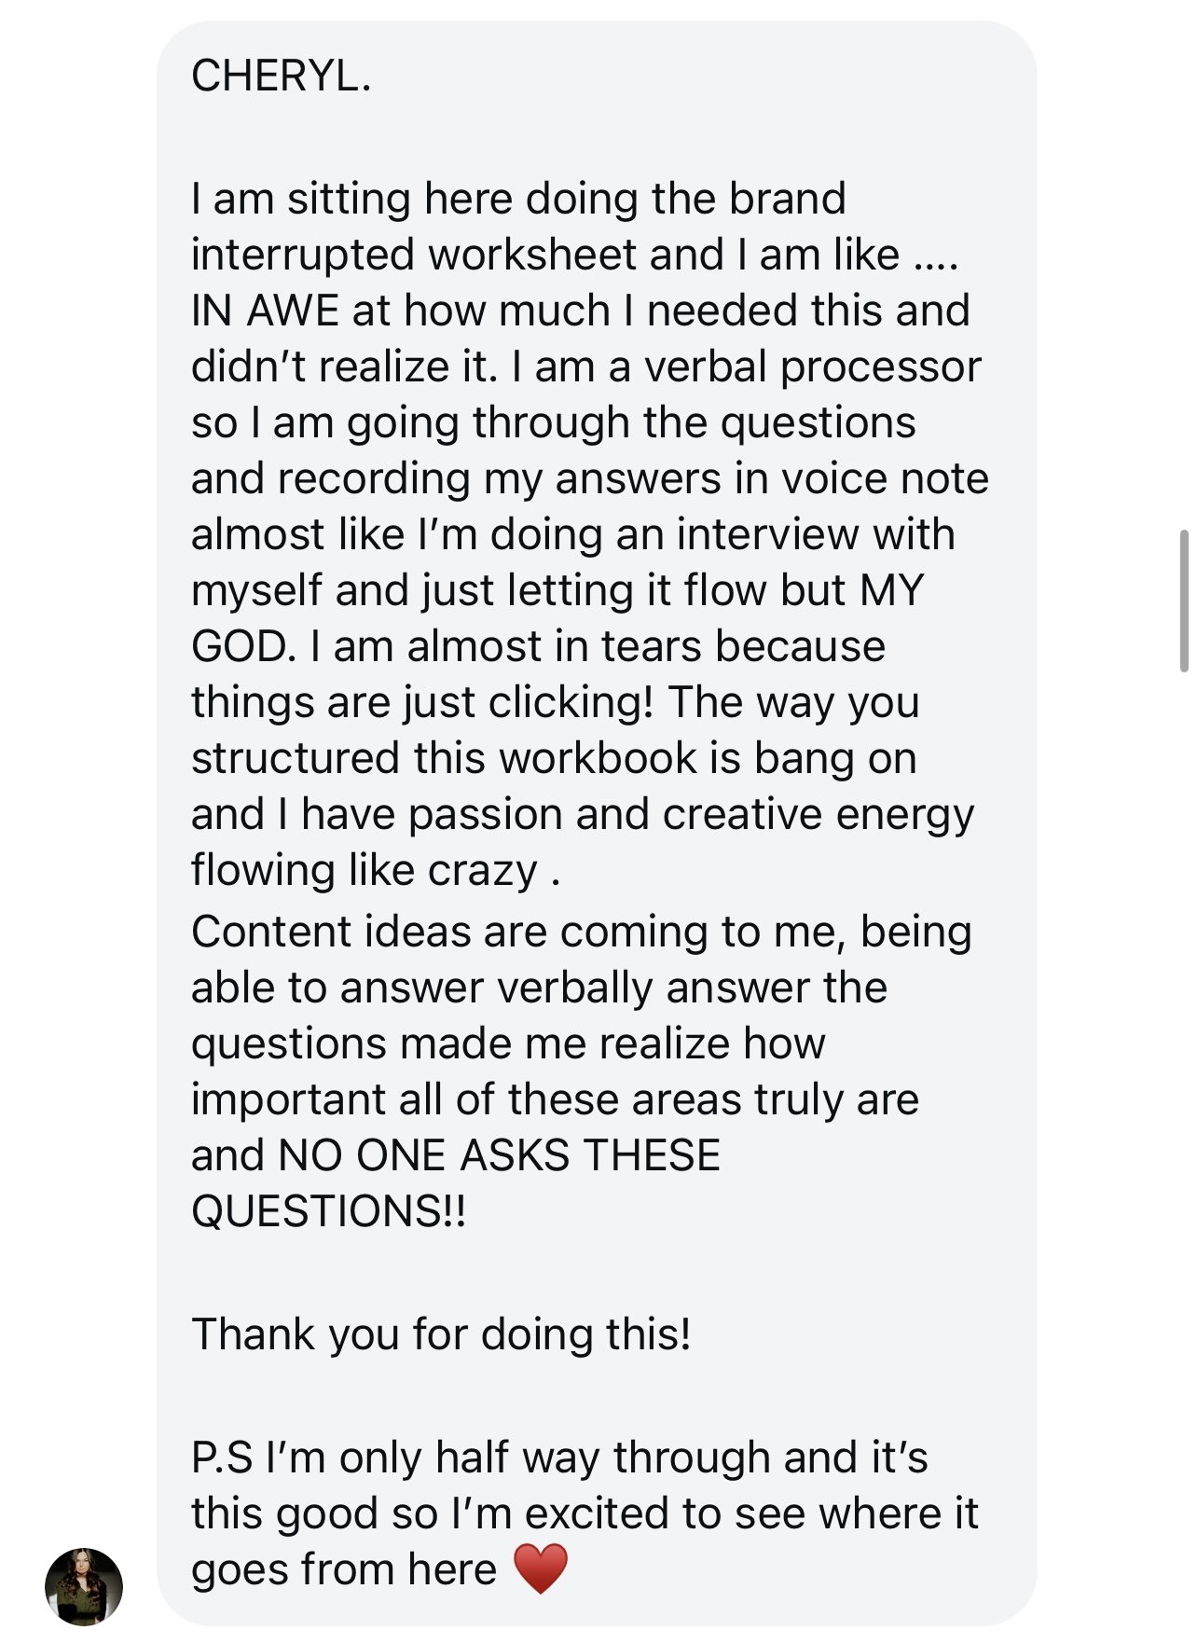Click the 'verbal processor' phrase
Image resolution: width=1197 pixels, height=1644 pixels.
point(813,366)
